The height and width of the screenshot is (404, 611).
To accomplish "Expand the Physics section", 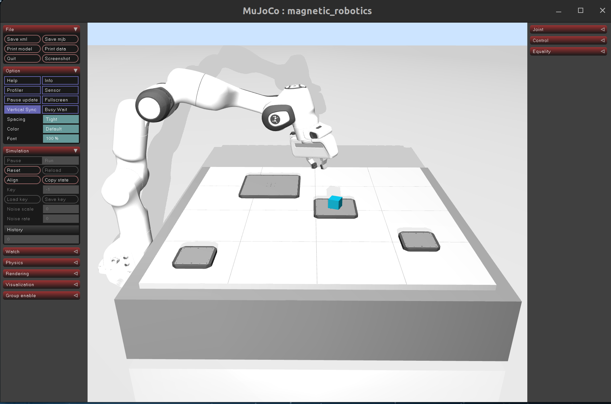I will pos(41,263).
